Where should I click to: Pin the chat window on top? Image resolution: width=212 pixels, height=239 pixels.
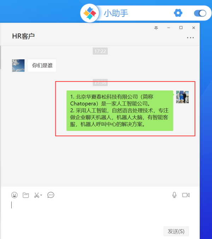click(156, 28)
